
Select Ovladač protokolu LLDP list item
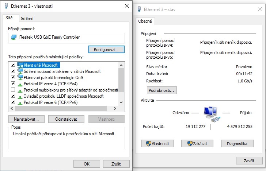[x=64, y=96]
